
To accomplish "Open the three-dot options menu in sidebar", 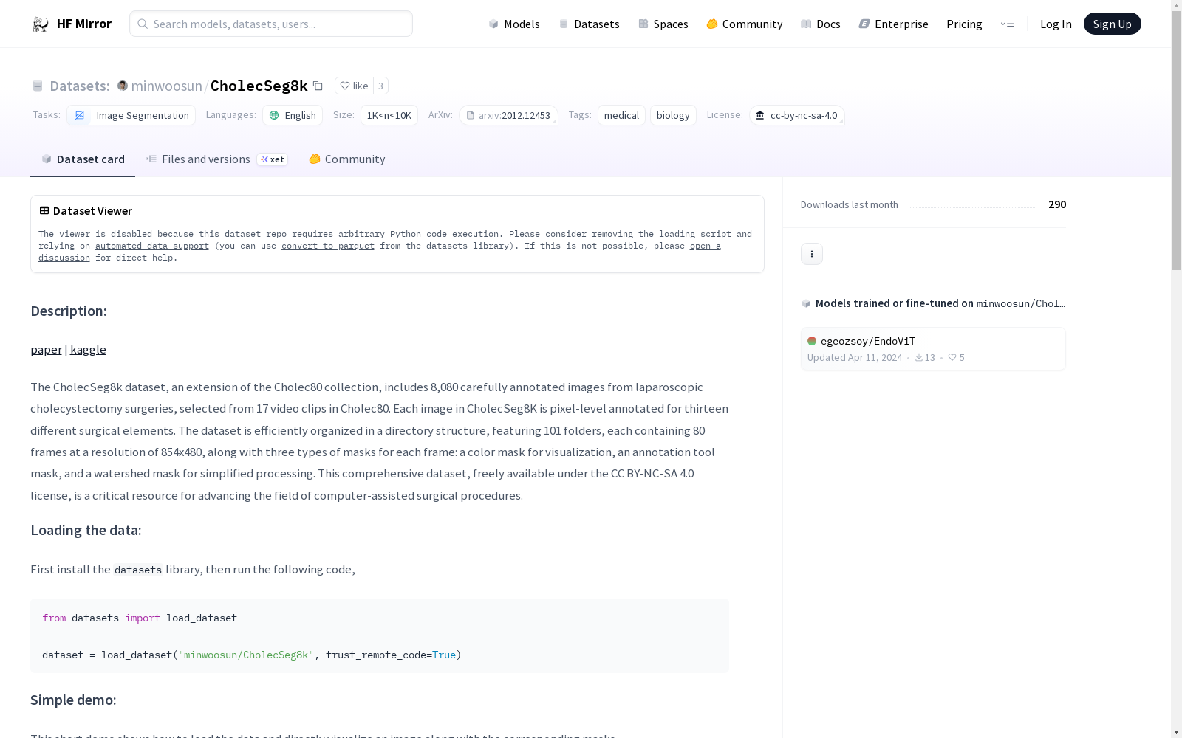I will (812, 254).
